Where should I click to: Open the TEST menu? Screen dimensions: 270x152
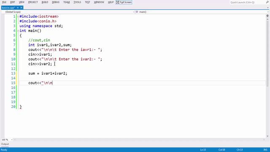(x=87, y=2)
